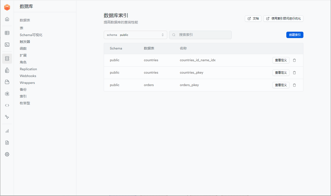Open the schema public dropdown
The width and height of the screenshot is (331, 196).
pos(135,35)
